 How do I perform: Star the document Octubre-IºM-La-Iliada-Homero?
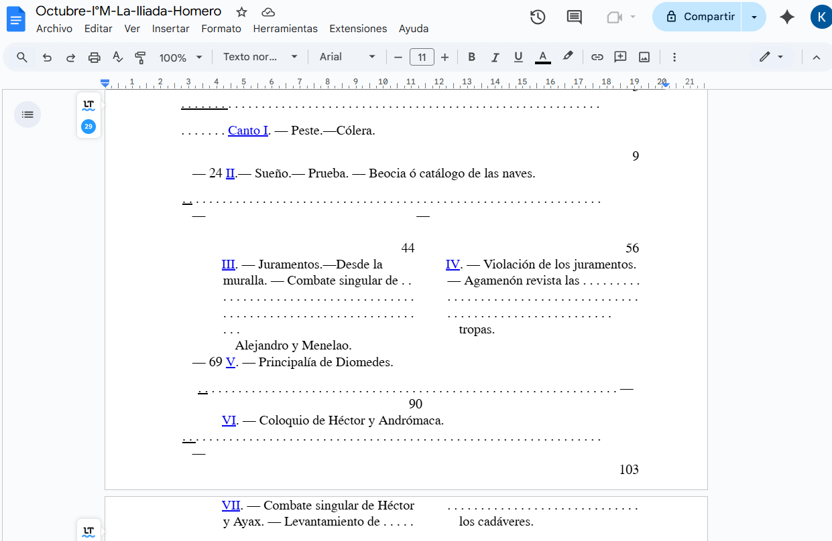[242, 12]
